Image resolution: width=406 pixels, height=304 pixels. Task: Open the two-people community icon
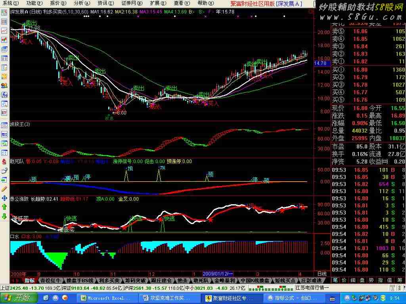[x=4, y=85]
